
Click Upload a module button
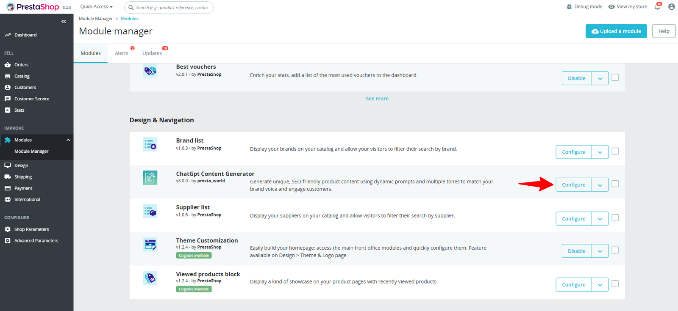pos(616,31)
